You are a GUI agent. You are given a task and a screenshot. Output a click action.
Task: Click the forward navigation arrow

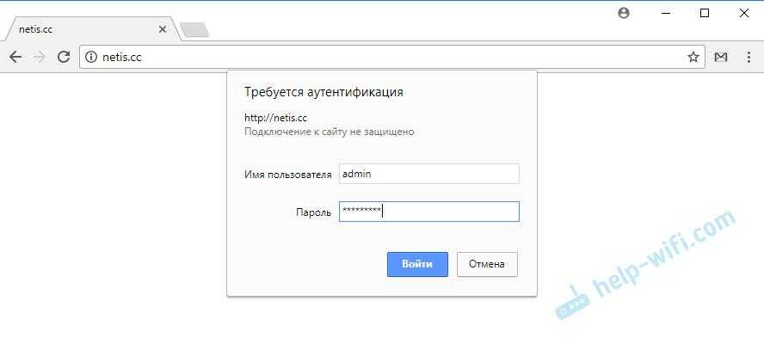click(39, 57)
